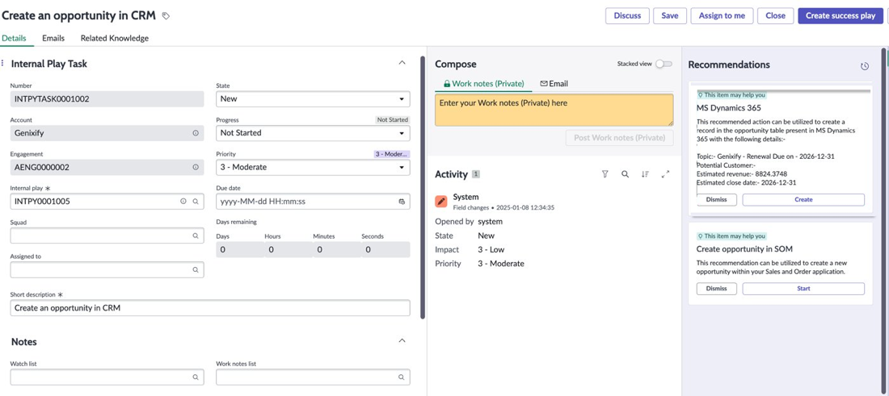
Task: Change the Activity sort order
Action: click(645, 174)
